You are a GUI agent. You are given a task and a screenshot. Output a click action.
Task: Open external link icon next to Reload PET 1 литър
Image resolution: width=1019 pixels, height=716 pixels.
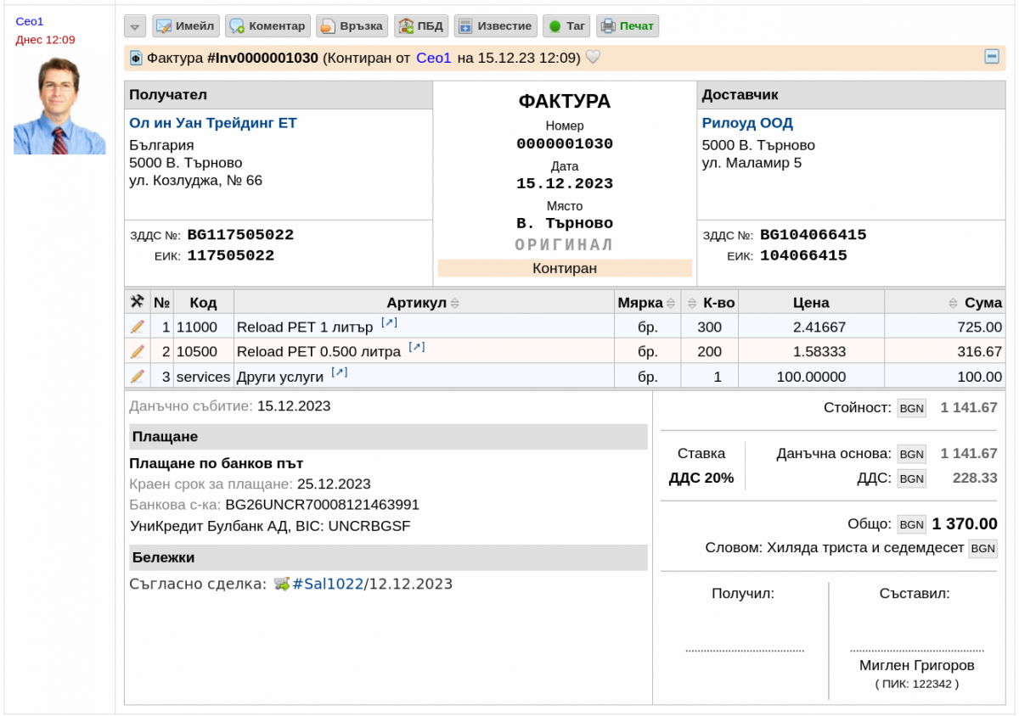[389, 323]
